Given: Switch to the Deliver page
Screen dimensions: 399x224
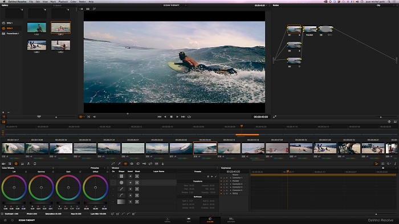Looking at the screenshot, I should tap(231, 220).
